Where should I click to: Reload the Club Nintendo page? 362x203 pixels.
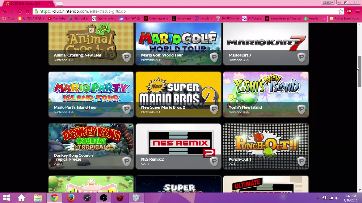pos(20,11)
